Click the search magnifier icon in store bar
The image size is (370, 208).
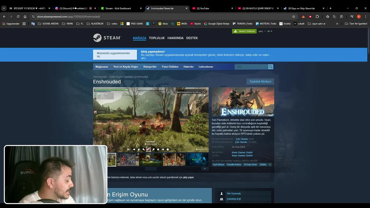click(271, 67)
